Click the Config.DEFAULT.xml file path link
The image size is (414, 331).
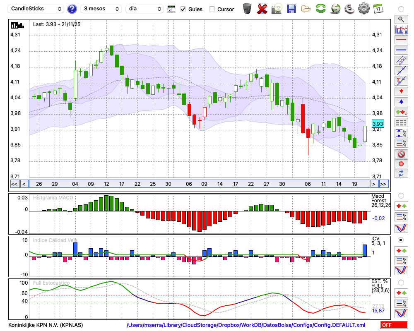click(x=246, y=325)
